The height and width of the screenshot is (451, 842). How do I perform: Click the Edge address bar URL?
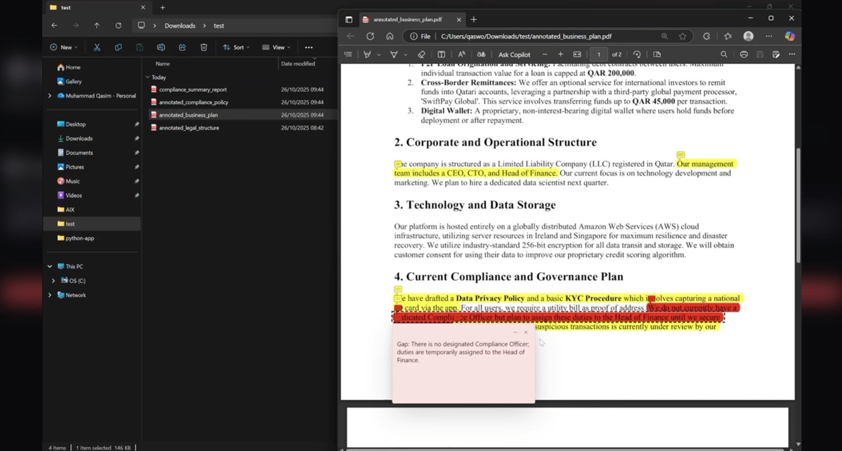pyautogui.click(x=526, y=36)
